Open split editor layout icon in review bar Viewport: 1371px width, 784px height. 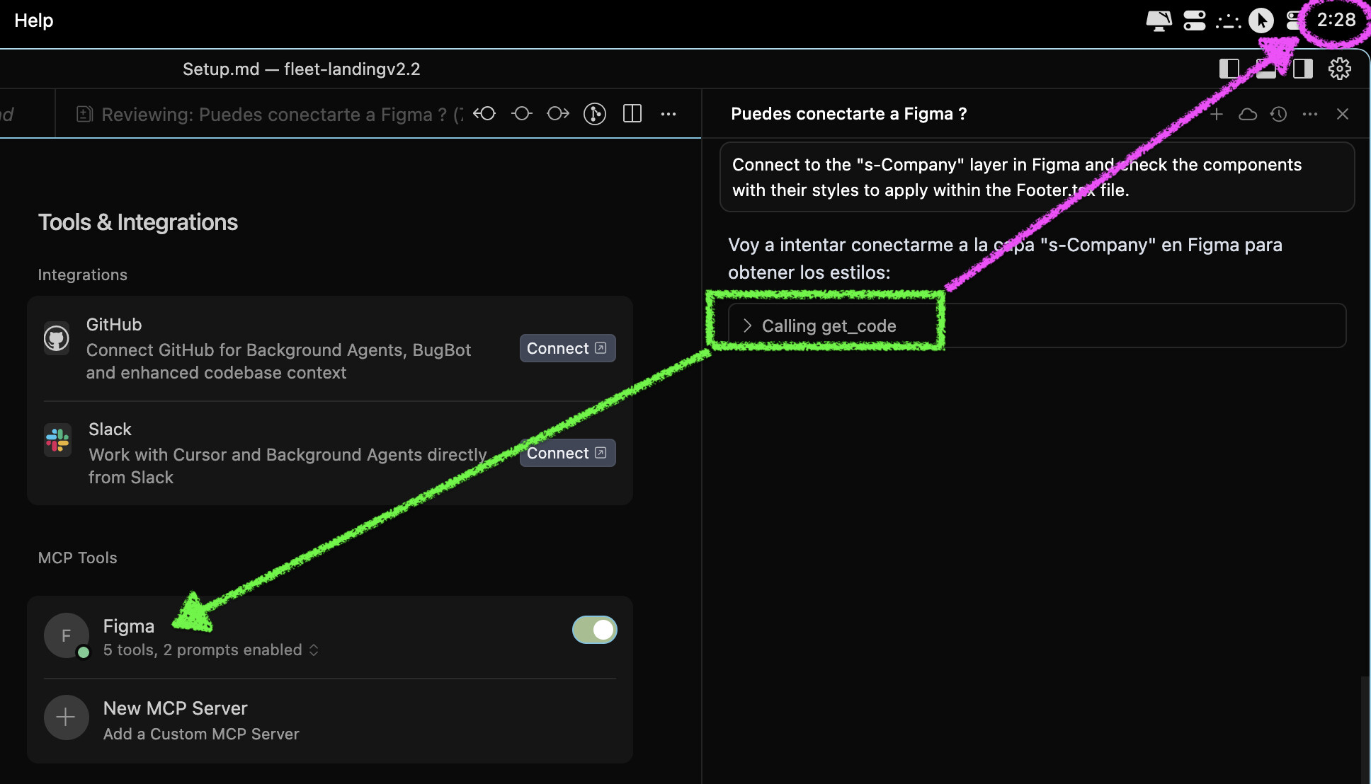click(x=632, y=114)
